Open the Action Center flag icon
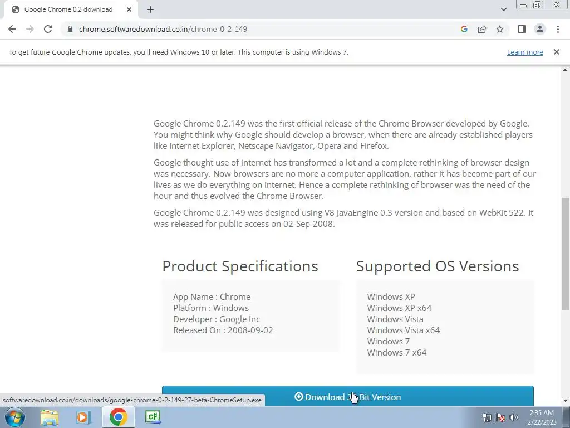 (x=500, y=417)
